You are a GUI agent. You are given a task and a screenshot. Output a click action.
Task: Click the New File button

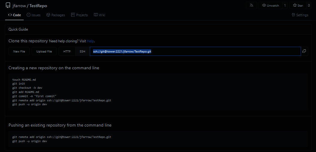tap(19, 52)
